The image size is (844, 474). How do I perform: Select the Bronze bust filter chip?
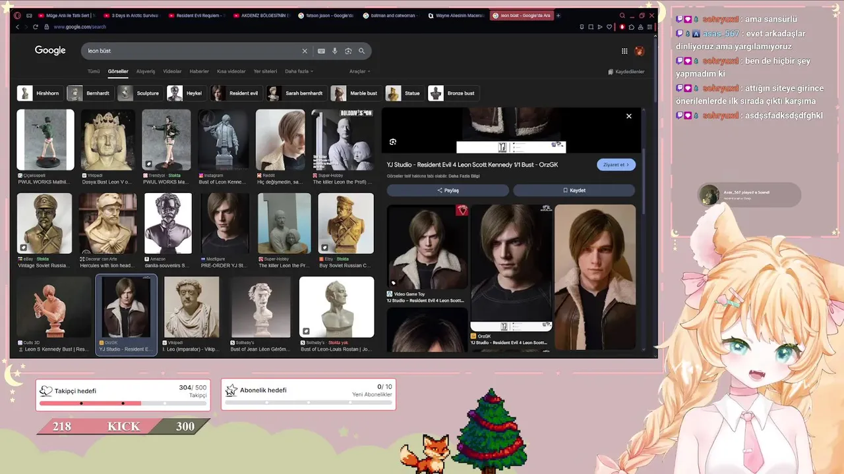click(452, 93)
